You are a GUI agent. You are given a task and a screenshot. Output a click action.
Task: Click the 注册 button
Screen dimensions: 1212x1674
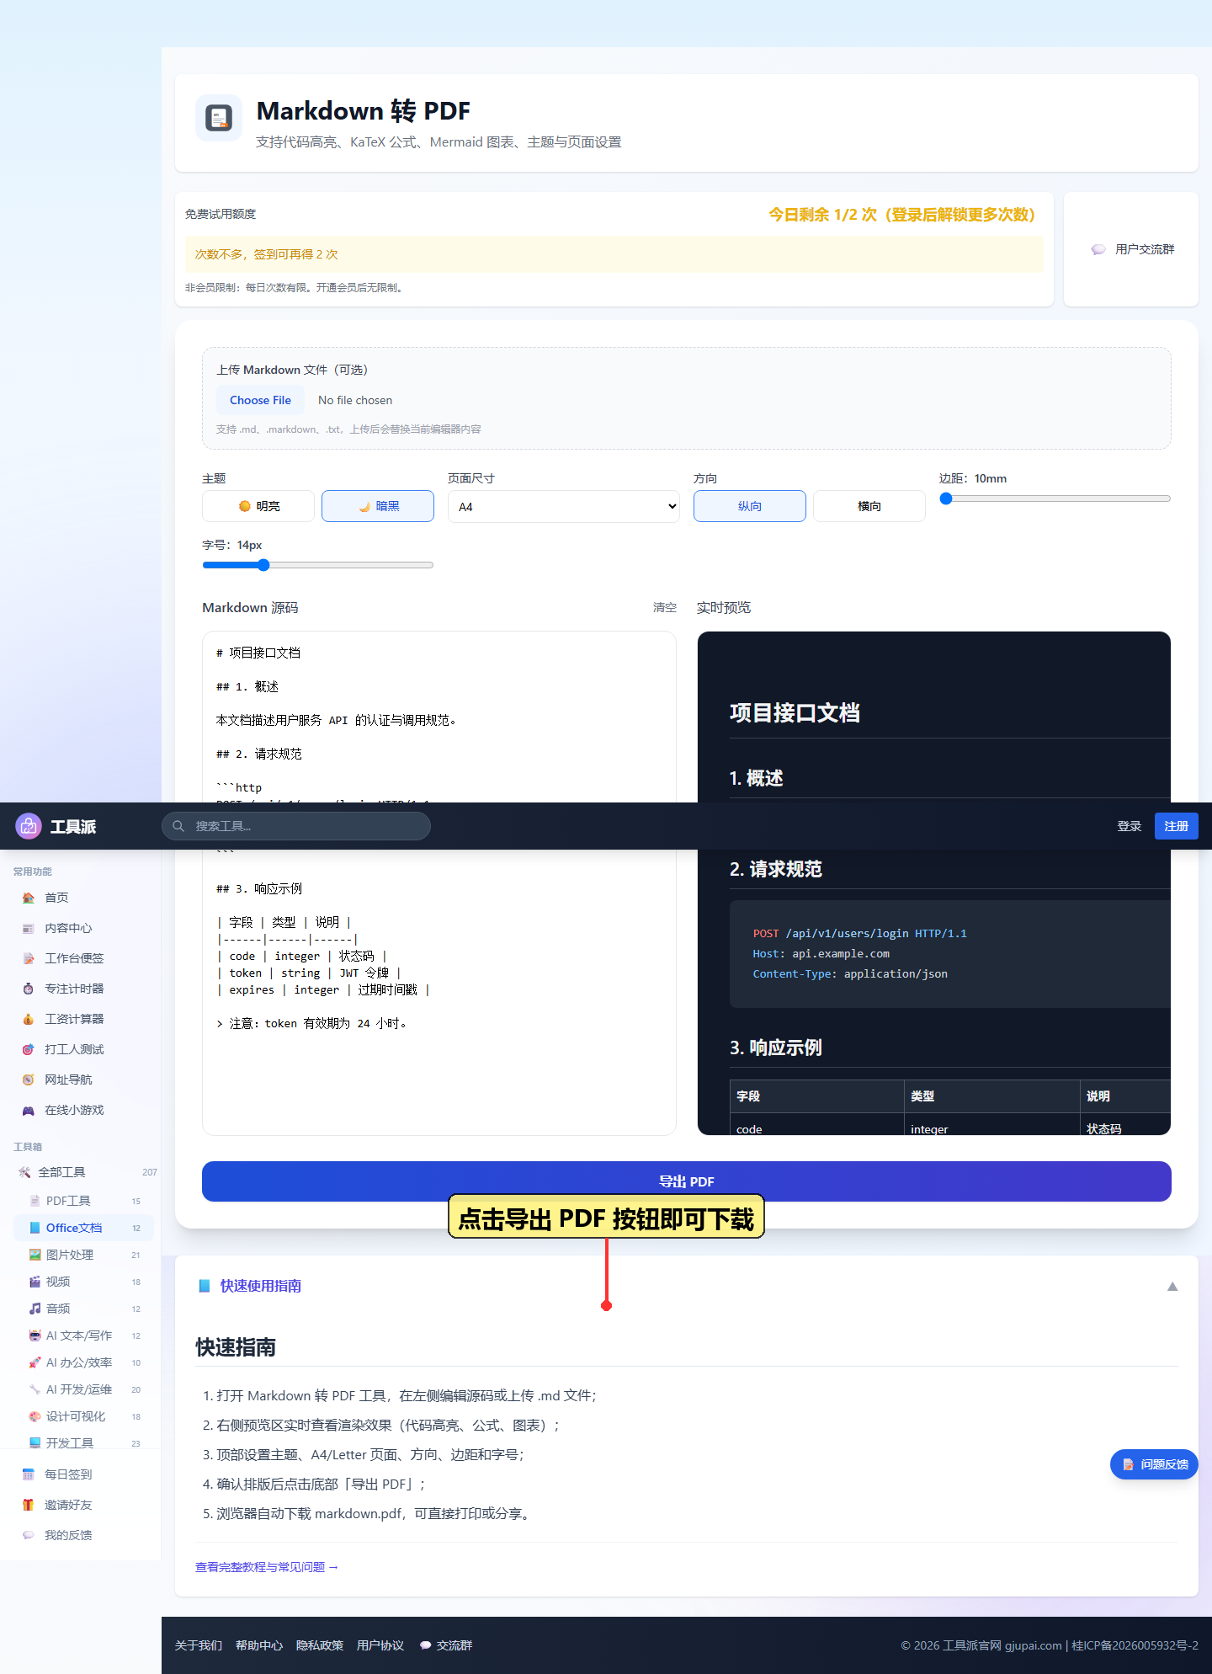tap(1177, 826)
